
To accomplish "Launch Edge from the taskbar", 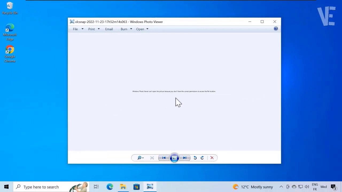I will tap(110, 187).
